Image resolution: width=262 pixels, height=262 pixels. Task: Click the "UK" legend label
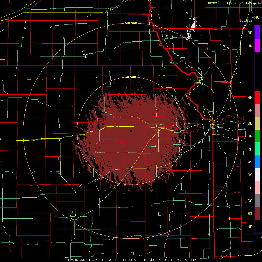250,46
